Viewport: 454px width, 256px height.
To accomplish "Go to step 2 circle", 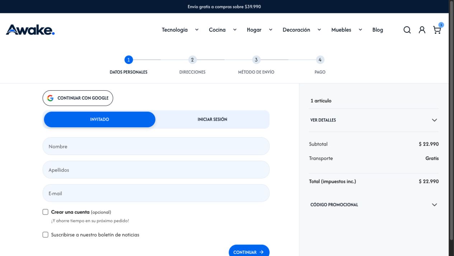I will coord(192,60).
